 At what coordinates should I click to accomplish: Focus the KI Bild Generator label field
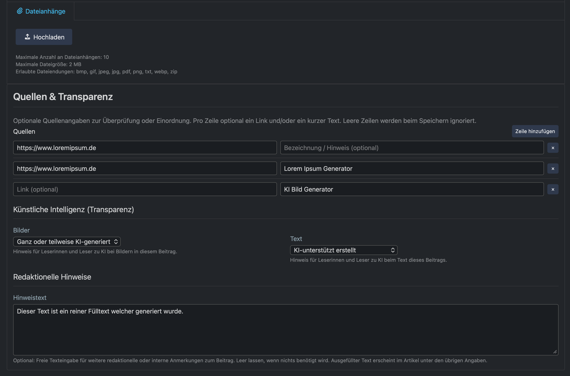coord(412,189)
